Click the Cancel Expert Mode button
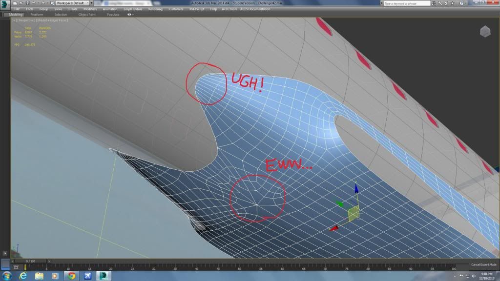Viewport: 500px width, 281px height. pos(483,264)
